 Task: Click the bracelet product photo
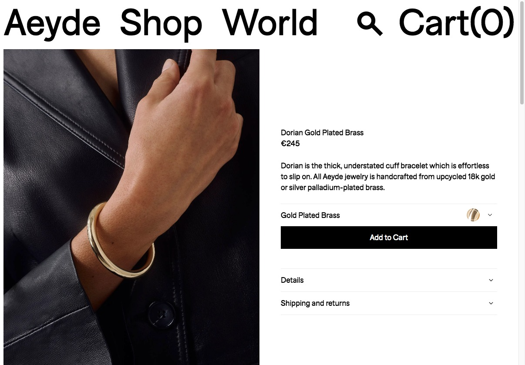pyautogui.click(x=131, y=207)
